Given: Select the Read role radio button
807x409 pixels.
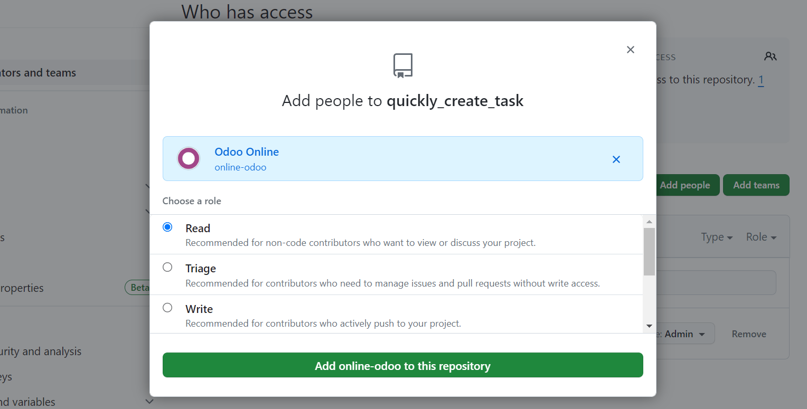Looking at the screenshot, I should 167,227.
